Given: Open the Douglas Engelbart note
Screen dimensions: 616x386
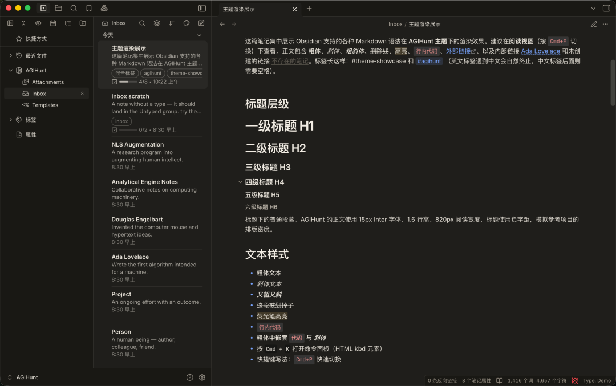Looking at the screenshot, I should click(x=152, y=230).
